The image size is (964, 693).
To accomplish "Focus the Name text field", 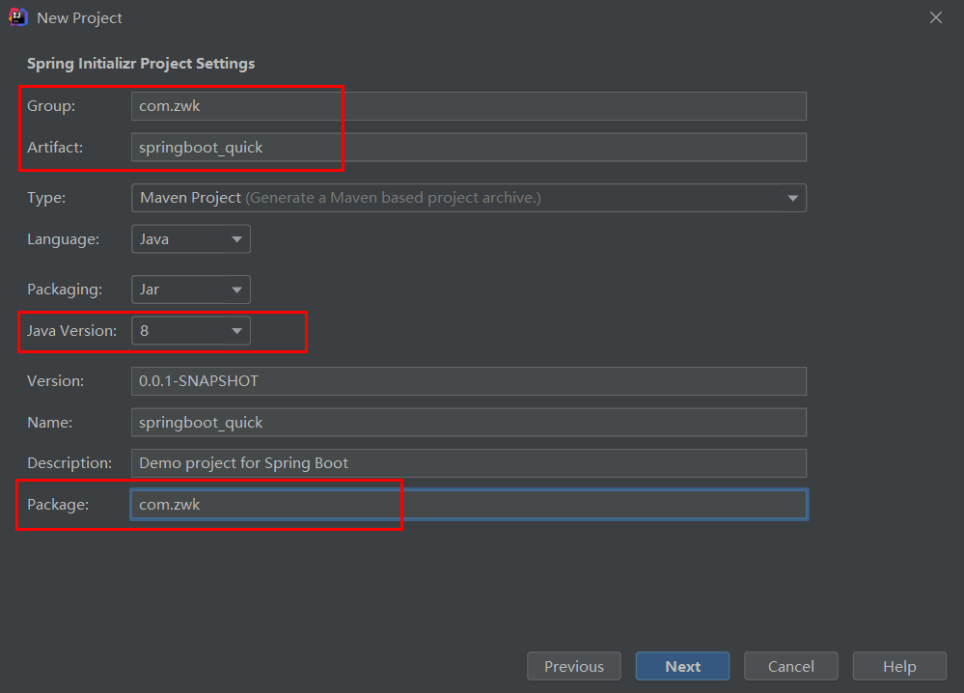I will 468,423.
